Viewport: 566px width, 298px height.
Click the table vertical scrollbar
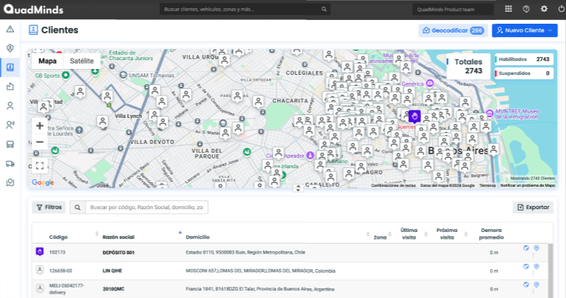tap(550, 271)
